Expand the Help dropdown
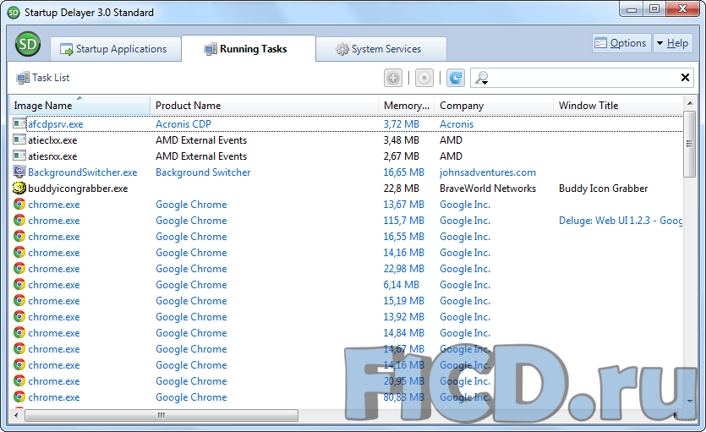 673,43
